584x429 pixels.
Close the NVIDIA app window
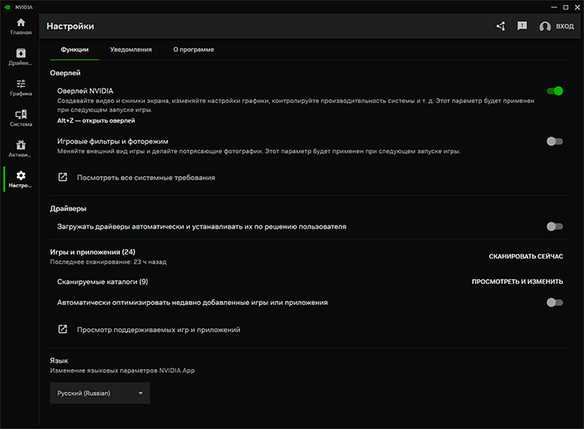[x=577, y=7]
